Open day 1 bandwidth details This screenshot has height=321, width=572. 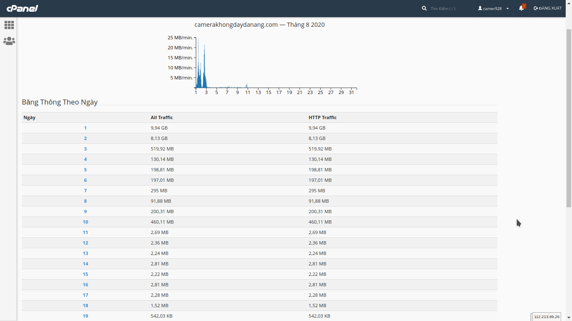click(85, 128)
